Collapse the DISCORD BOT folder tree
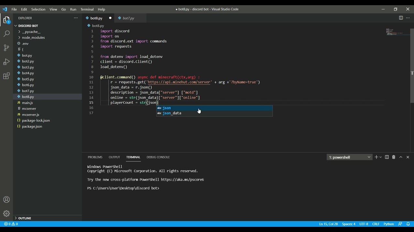 (x=28, y=26)
